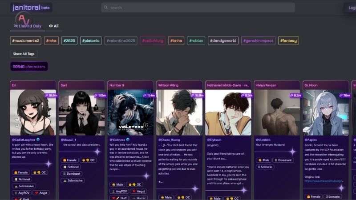This screenshot has height=200, width=356.
Task: Visit the @kkaaaii_1 creator profile
Action: (x=69, y=140)
